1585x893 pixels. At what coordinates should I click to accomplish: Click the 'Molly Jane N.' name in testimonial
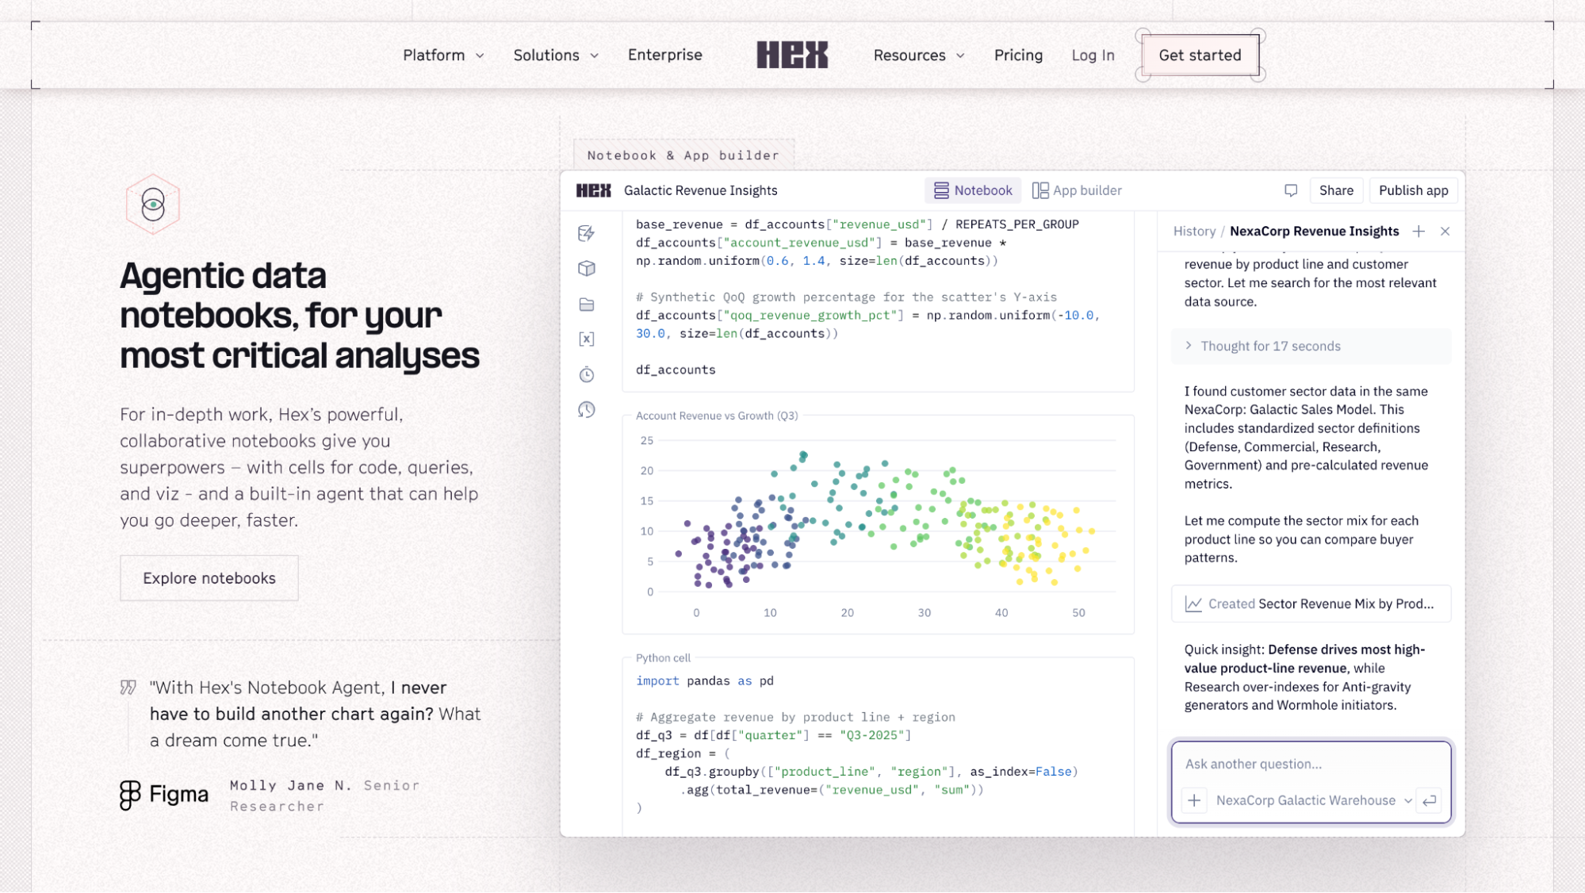pos(291,786)
